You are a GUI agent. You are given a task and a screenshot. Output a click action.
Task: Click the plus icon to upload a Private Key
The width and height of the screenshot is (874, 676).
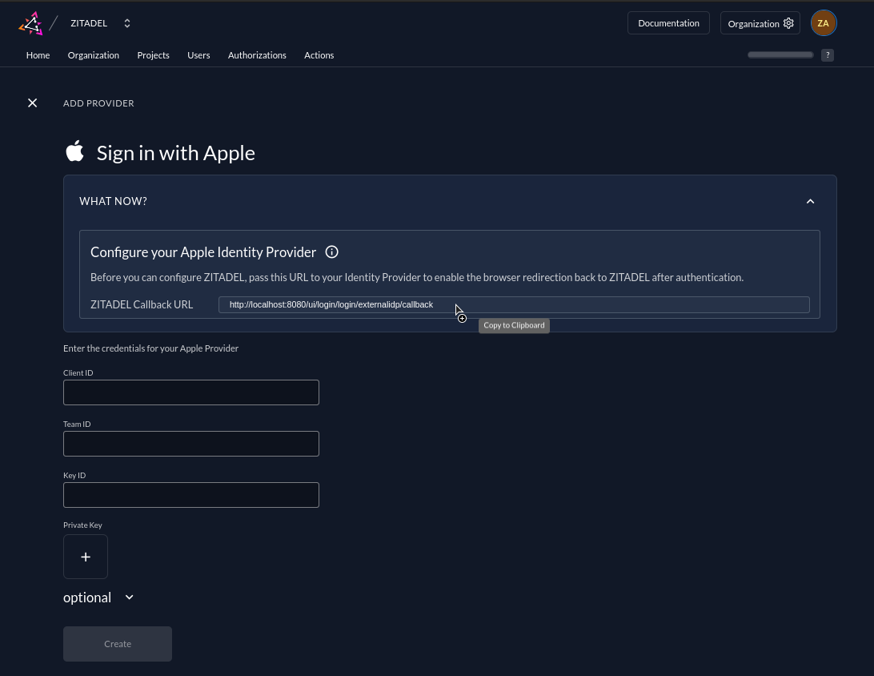pos(86,556)
